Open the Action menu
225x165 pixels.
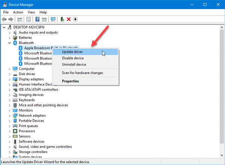18,12
